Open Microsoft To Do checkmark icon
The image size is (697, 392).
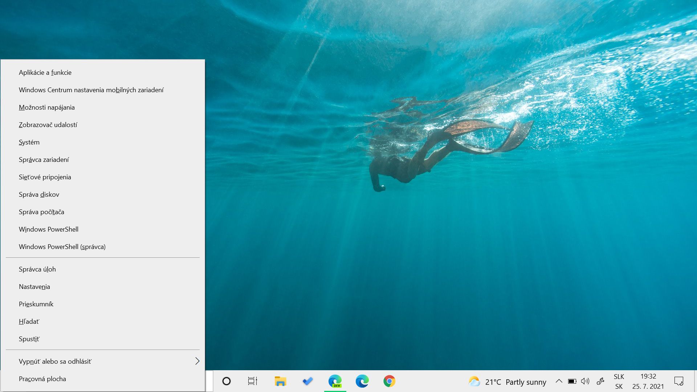point(307,381)
